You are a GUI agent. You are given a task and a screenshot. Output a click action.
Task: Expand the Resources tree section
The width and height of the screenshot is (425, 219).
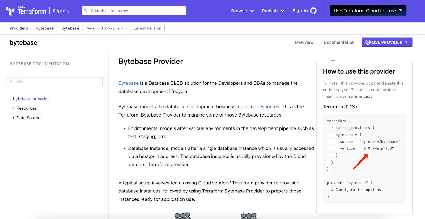pyautogui.click(x=13, y=108)
